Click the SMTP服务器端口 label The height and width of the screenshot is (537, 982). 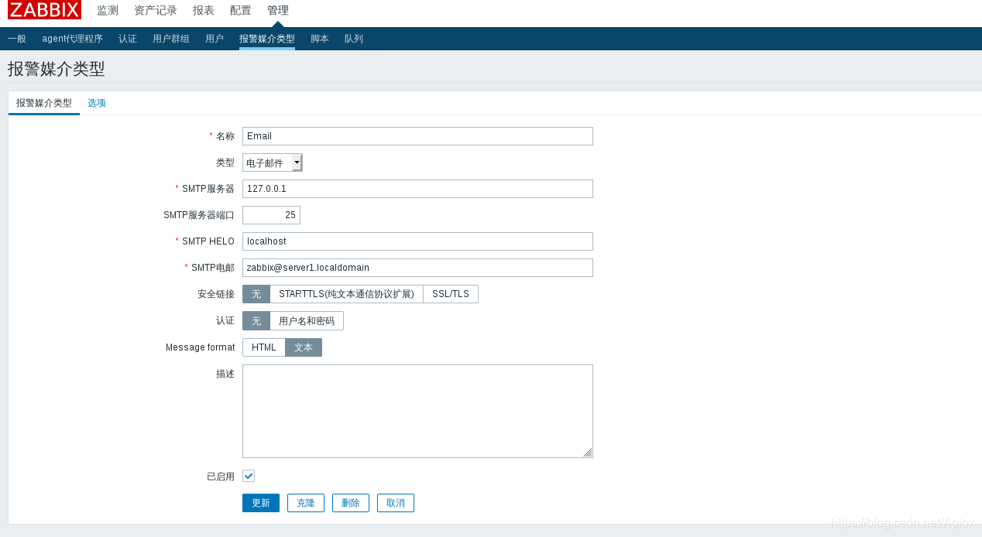click(199, 215)
